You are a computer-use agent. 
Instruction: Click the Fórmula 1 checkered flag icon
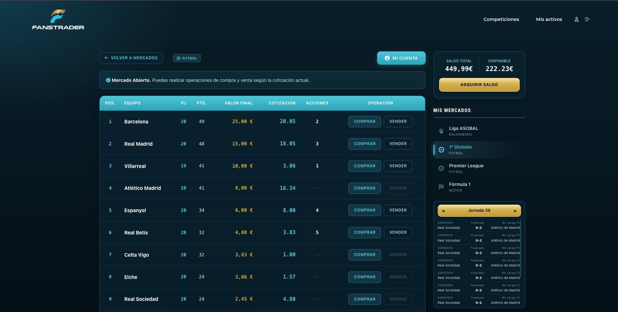(x=441, y=187)
